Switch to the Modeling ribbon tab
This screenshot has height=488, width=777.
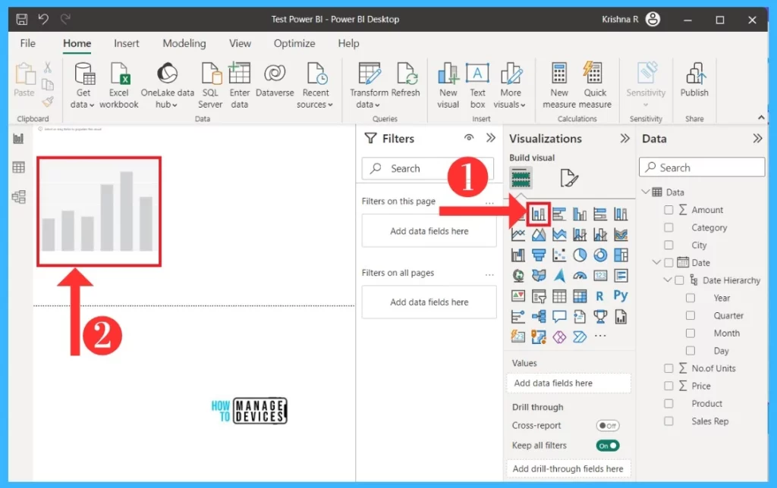point(184,43)
